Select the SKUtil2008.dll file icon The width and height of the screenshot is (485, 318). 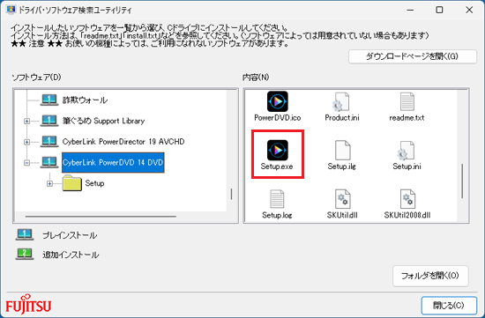(407, 199)
